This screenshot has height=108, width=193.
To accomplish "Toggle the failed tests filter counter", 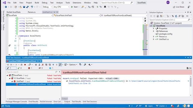I will click(x=30, y=68).
